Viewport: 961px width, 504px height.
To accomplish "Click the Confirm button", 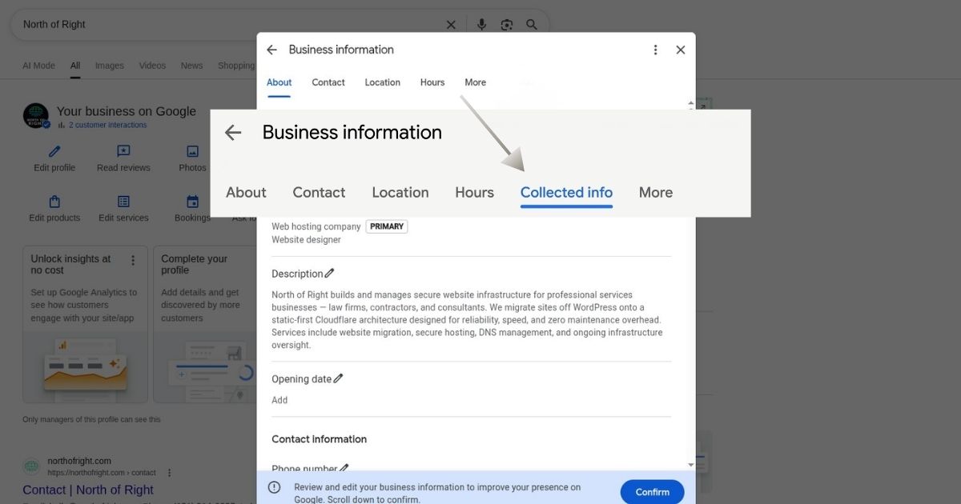I will click(x=653, y=492).
